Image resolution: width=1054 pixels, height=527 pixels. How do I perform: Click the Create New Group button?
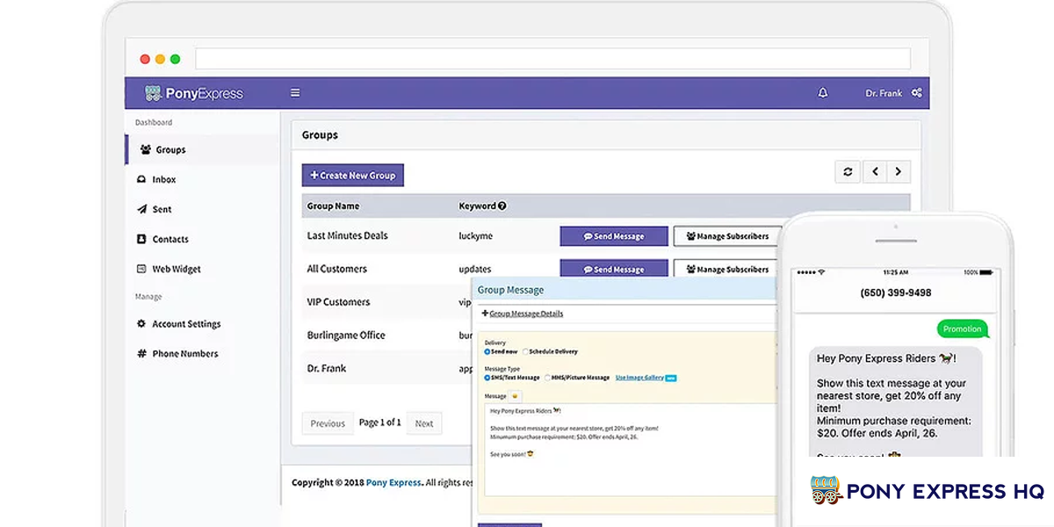tap(352, 176)
